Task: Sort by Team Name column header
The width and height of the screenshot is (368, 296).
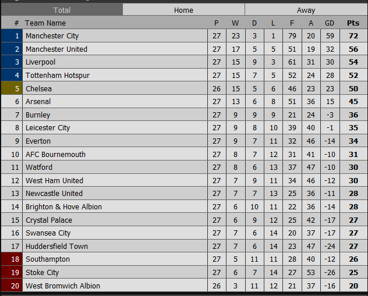Action: [46, 23]
